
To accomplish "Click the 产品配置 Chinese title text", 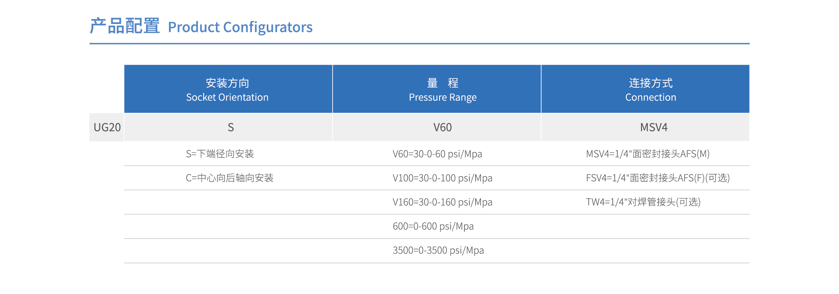I will [125, 26].
